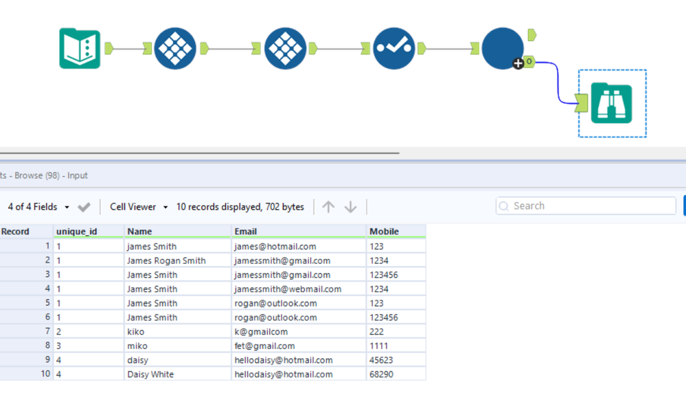Apply field selection with checkmark icon

tap(84, 207)
